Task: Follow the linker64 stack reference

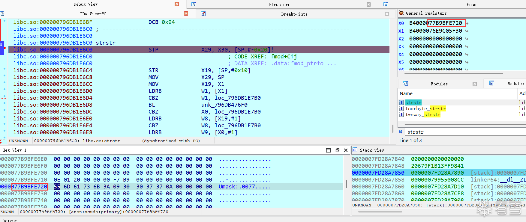Action: [x=498, y=179]
